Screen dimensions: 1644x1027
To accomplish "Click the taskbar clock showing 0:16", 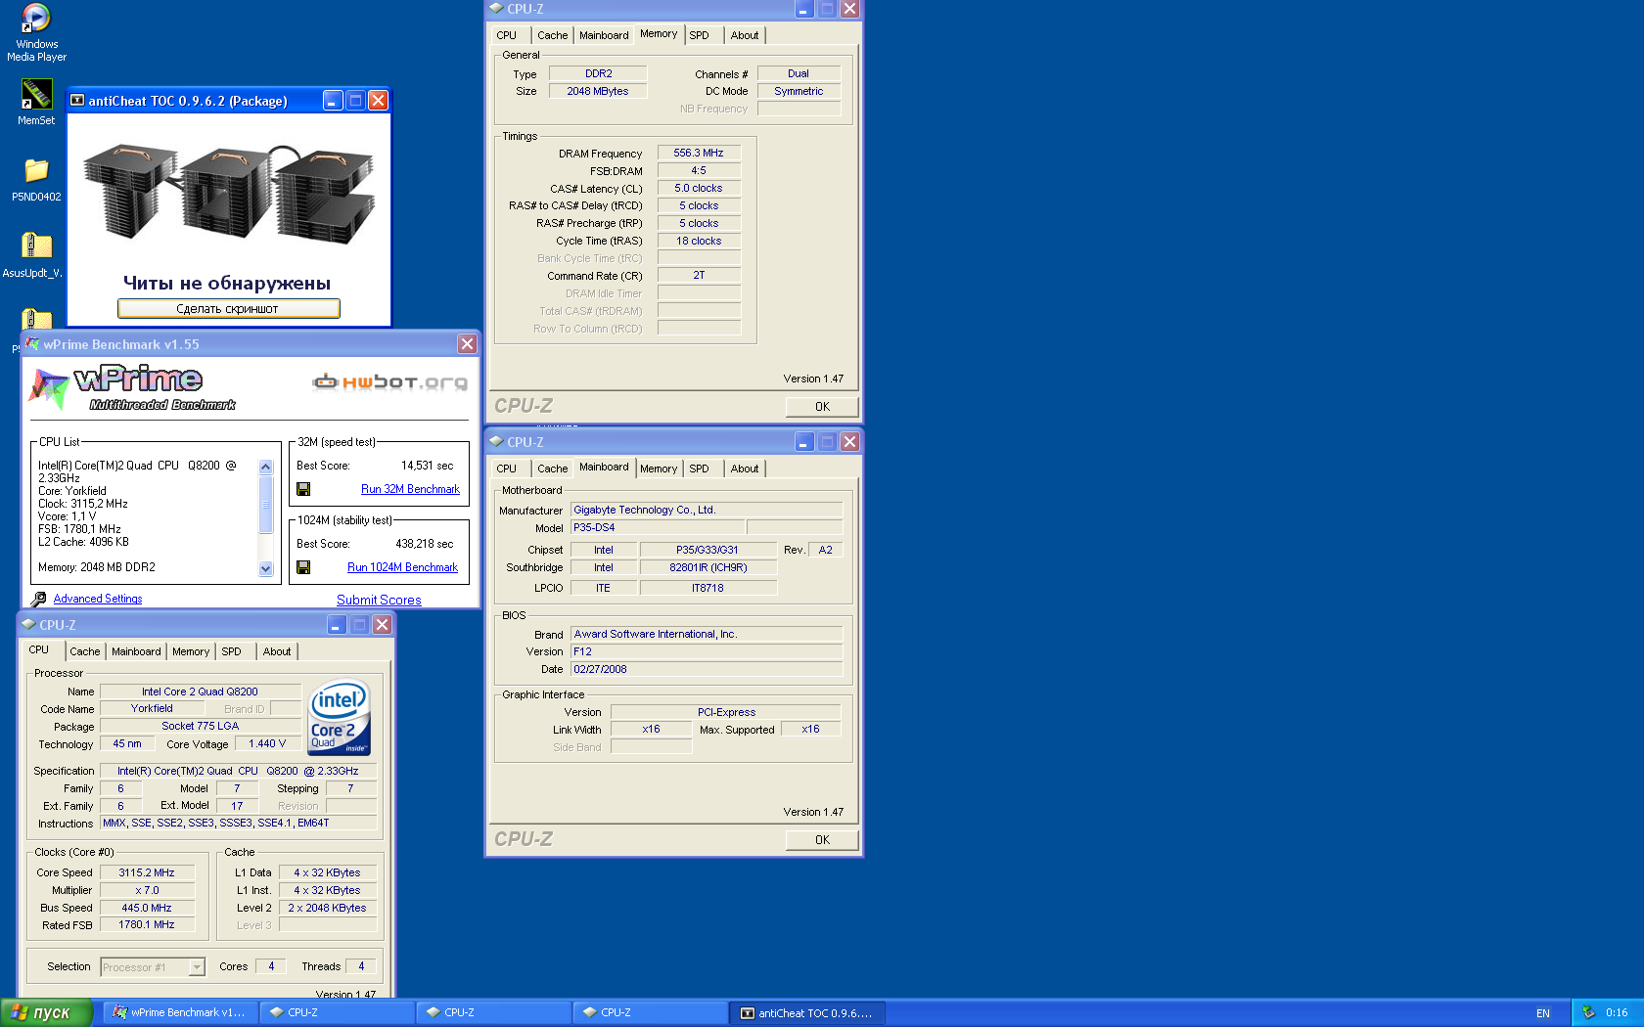I will pyautogui.click(x=1617, y=1013).
